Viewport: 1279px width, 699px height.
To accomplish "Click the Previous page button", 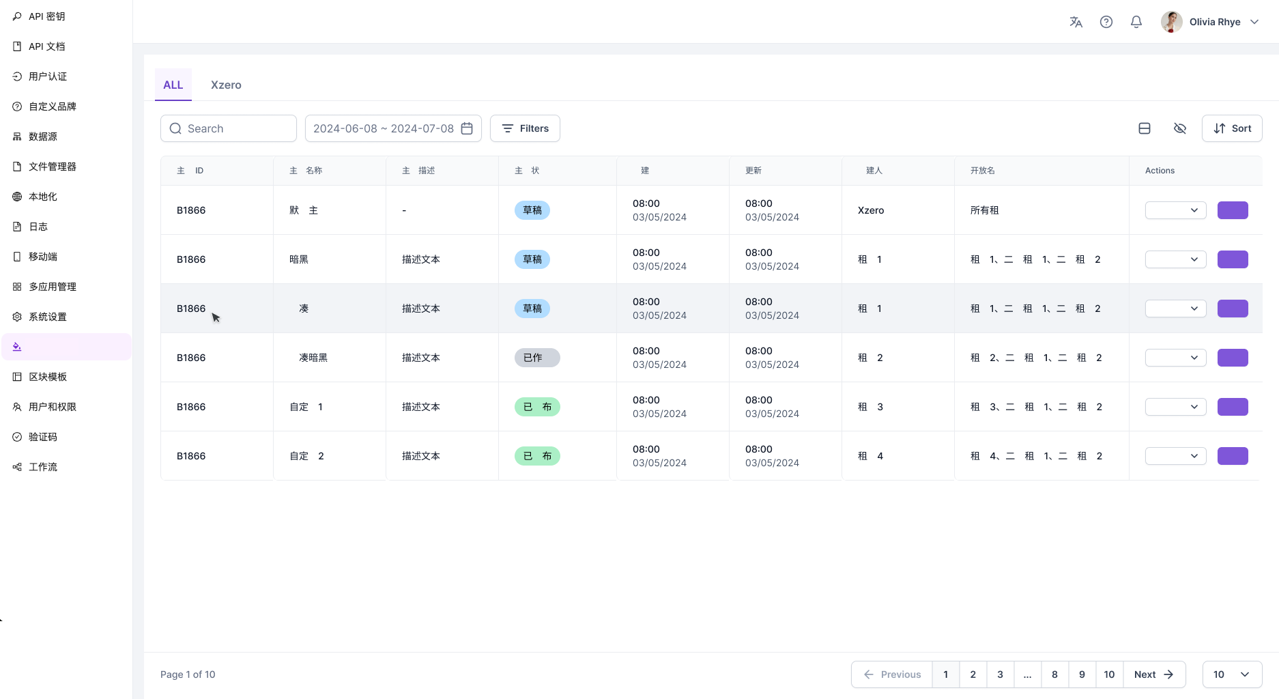I will point(892,674).
